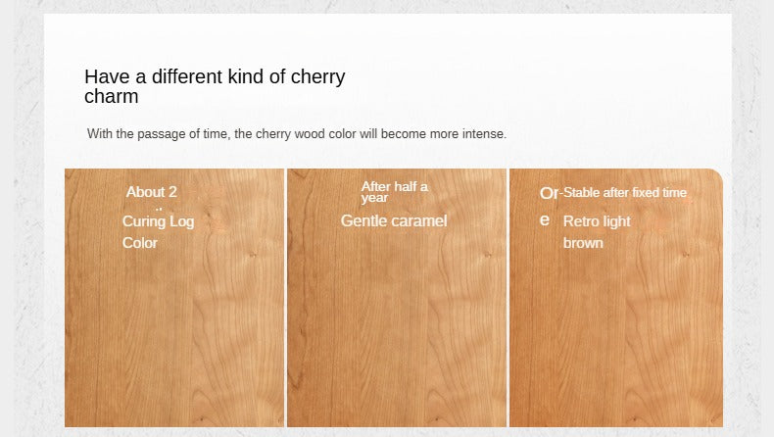Select the "Stable after fixed time" caption

pos(625,193)
